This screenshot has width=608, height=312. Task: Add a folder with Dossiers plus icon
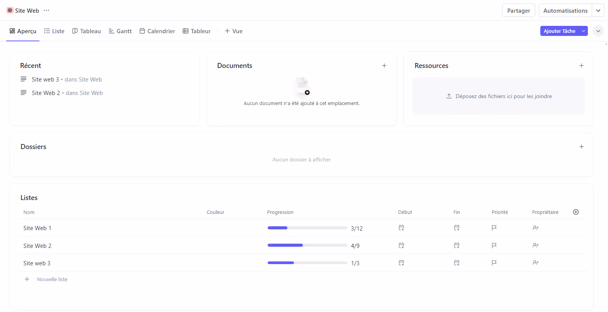[581, 147]
